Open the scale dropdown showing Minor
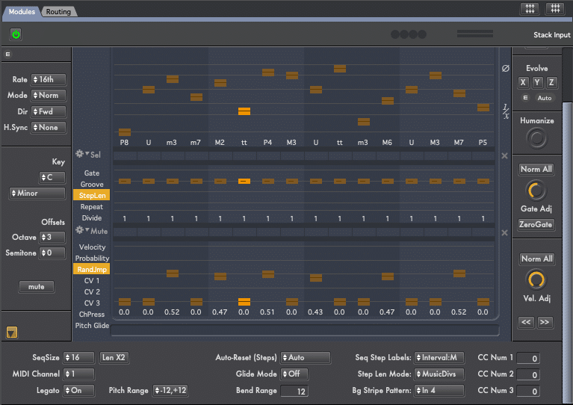This screenshot has height=405, width=573. pyautogui.click(x=37, y=193)
